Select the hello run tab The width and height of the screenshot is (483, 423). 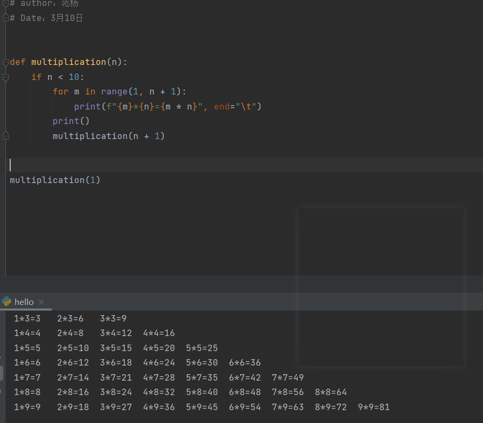pos(24,302)
